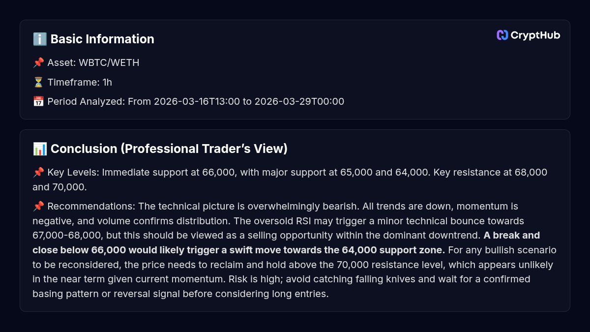Click the pin icon next to Asset
Screen dimensions: 590x332
(x=38, y=63)
